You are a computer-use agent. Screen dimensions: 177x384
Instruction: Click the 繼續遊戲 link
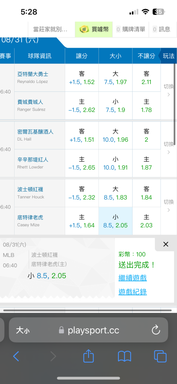[x=133, y=278]
